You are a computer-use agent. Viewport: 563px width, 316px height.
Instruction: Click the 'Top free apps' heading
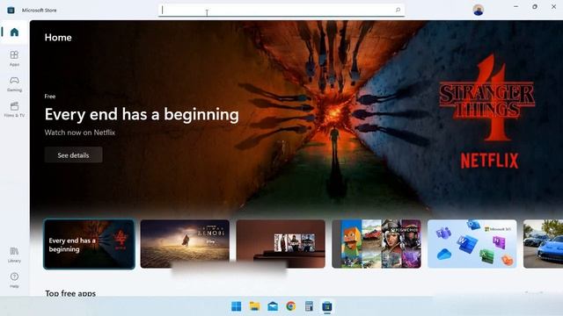[70, 293]
